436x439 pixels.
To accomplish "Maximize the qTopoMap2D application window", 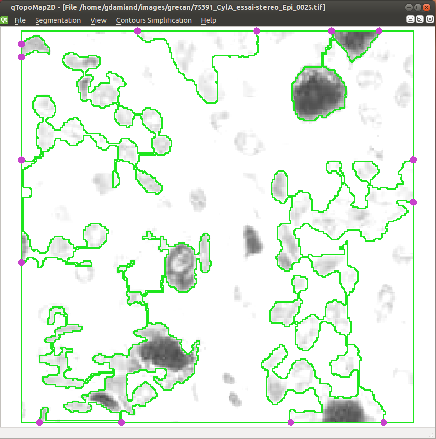I will coord(418,7).
